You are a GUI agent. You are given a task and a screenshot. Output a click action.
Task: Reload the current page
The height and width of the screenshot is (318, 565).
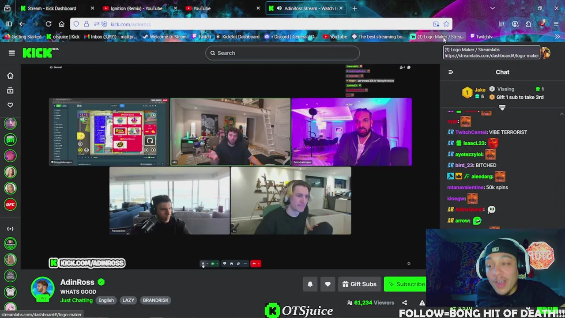(49, 24)
